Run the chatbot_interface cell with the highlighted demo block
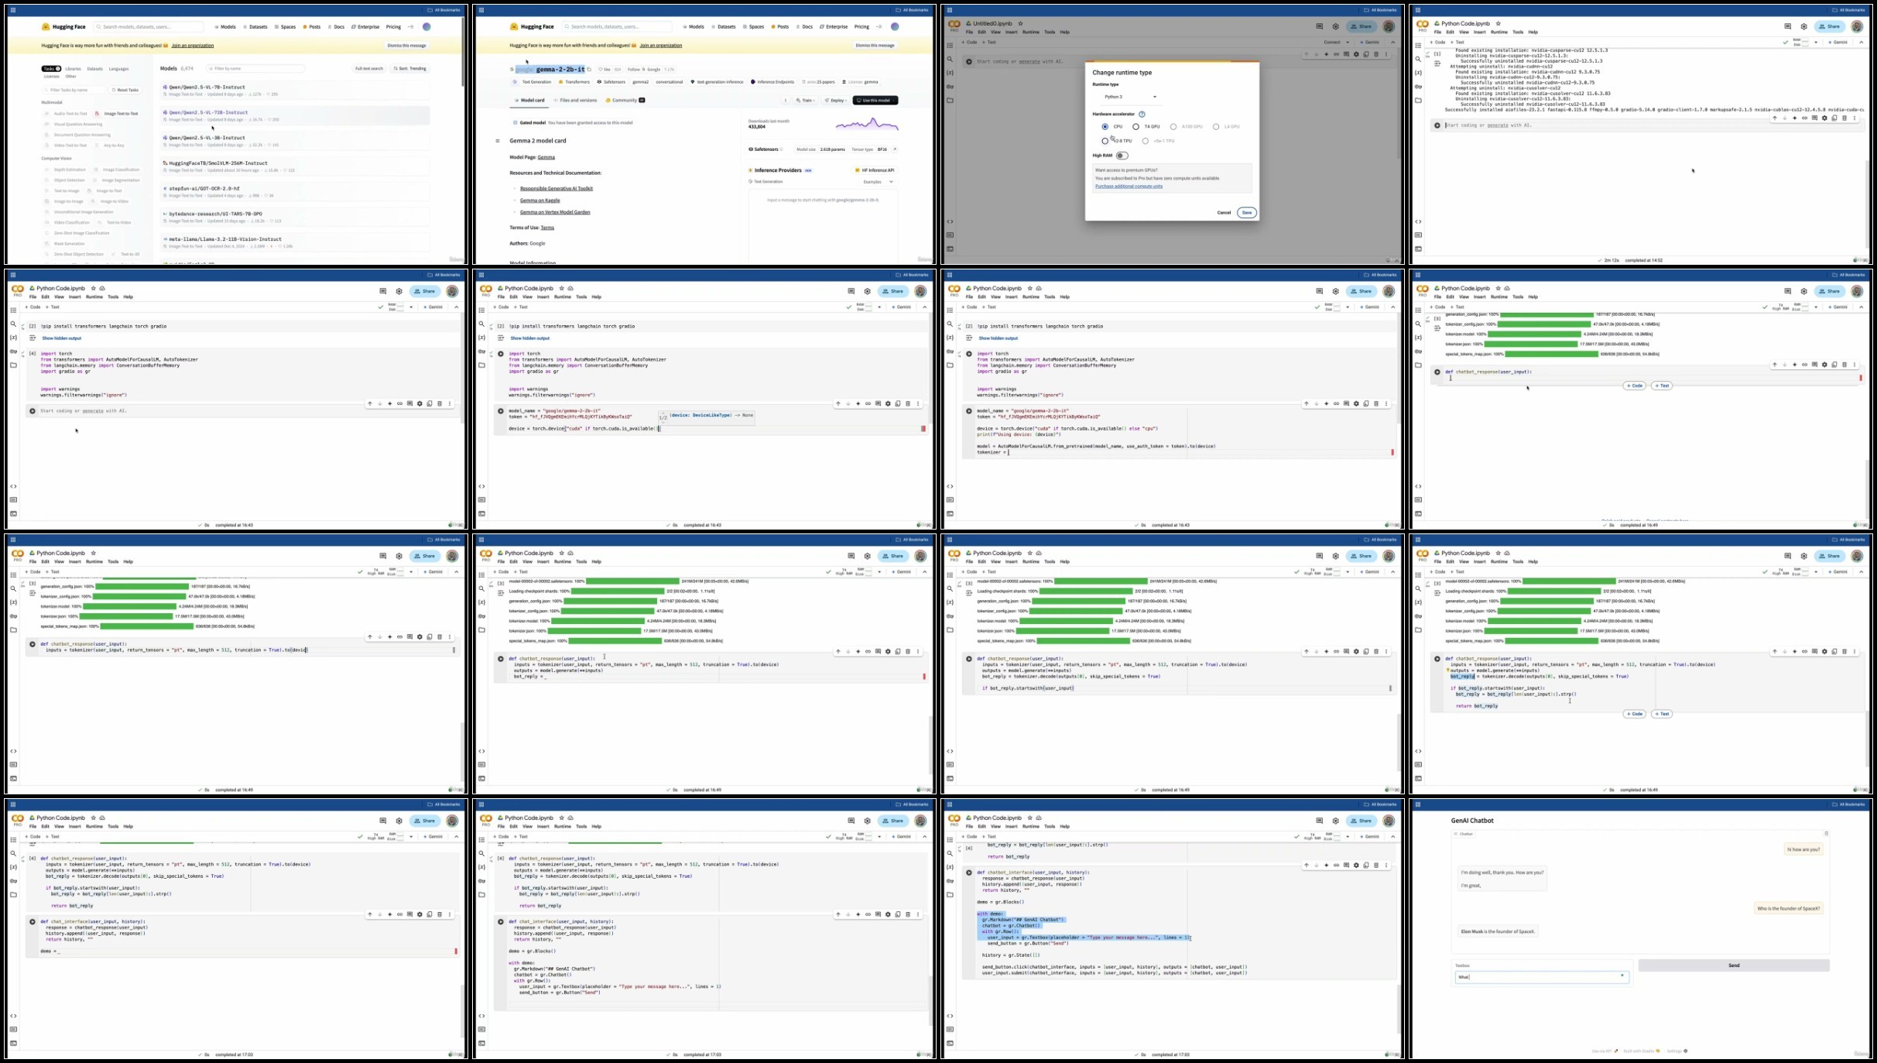 tap(968, 873)
